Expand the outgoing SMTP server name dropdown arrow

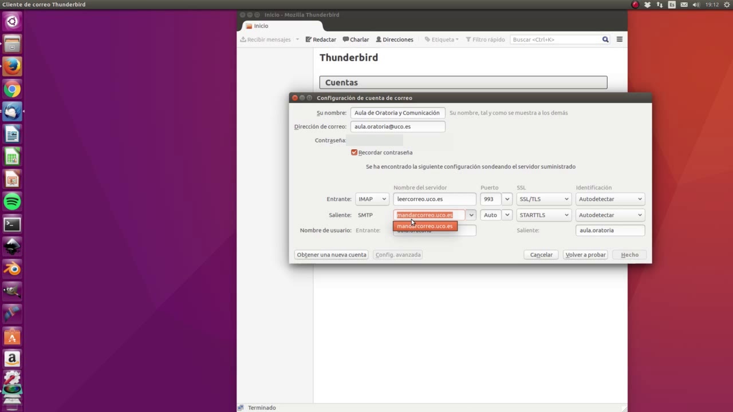pyautogui.click(x=471, y=215)
